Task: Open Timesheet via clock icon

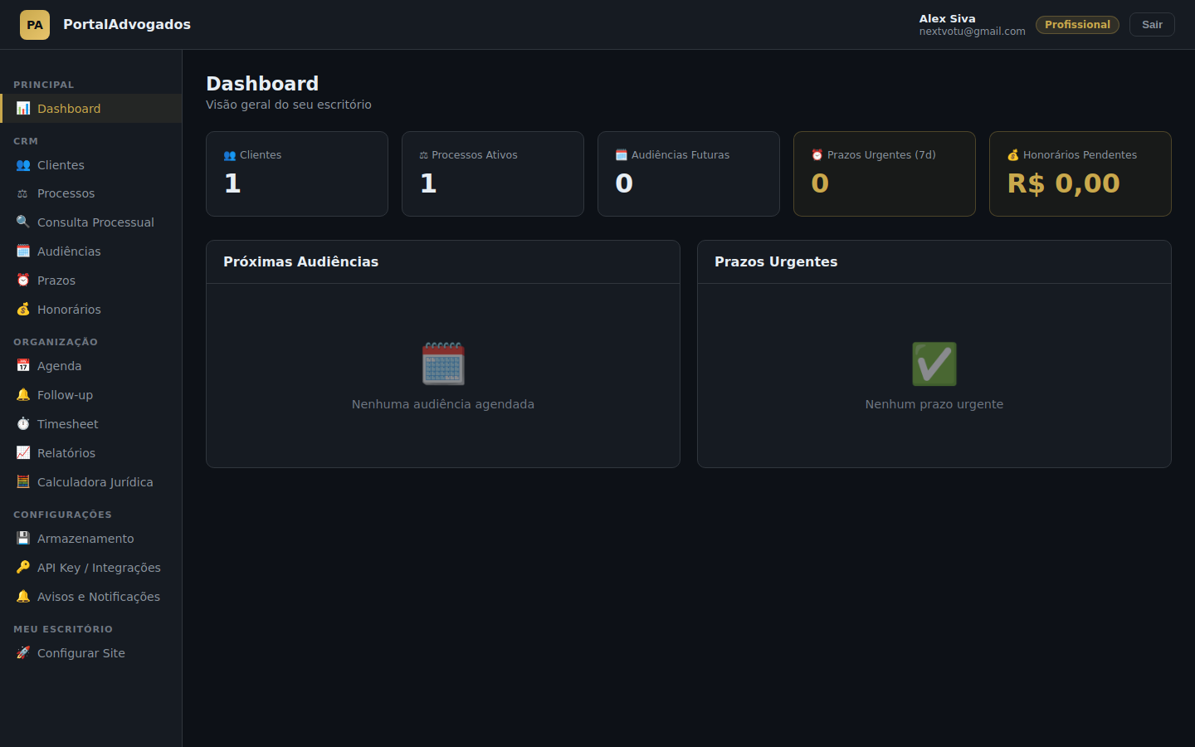Action: 22,423
